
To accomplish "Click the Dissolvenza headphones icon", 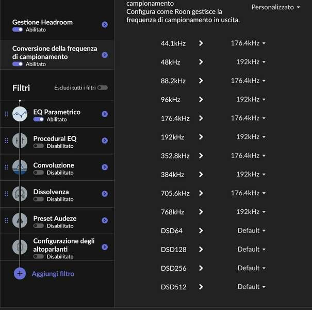I will coord(20,194).
